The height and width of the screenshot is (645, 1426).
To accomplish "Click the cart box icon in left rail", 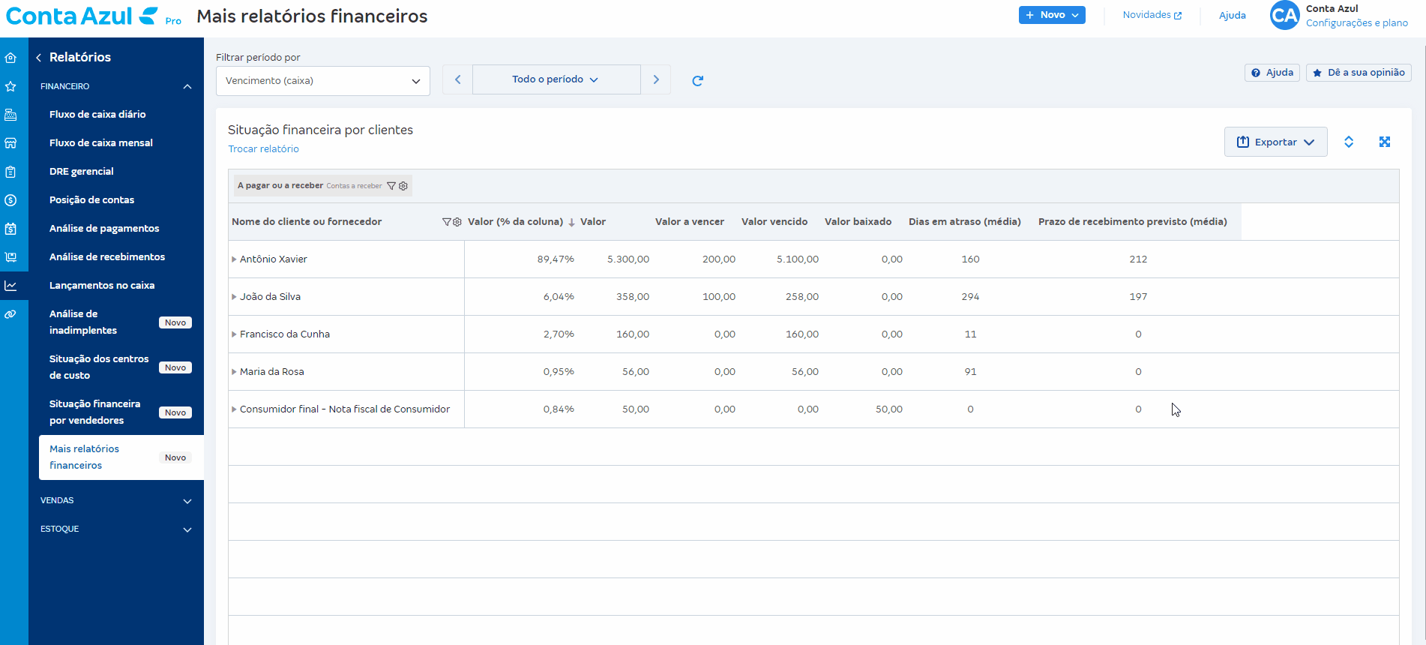I will (x=10, y=257).
